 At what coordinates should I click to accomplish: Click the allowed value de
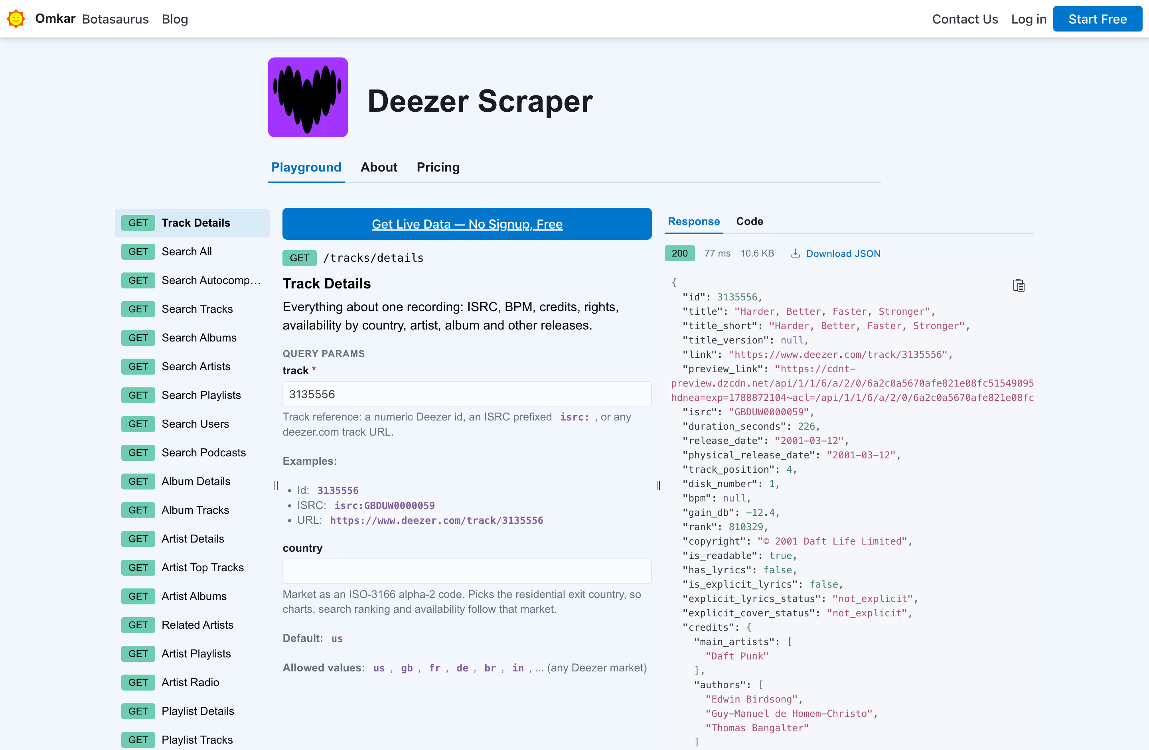pos(462,668)
